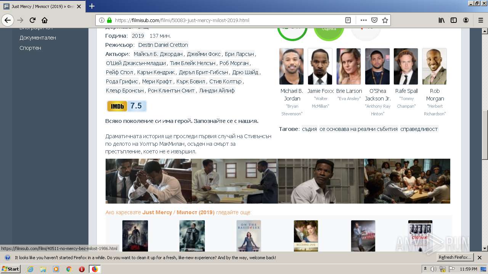The height and width of the screenshot is (274, 488).
Task: Show site information icon
Action: (102, 20)
